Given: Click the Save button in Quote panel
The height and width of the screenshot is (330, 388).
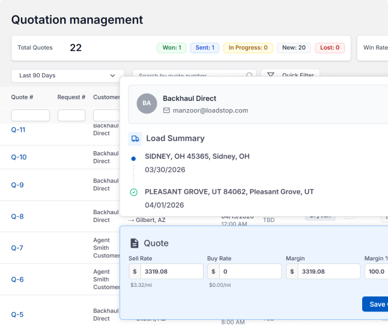Looking at the screenshot, I should [375, 304].
